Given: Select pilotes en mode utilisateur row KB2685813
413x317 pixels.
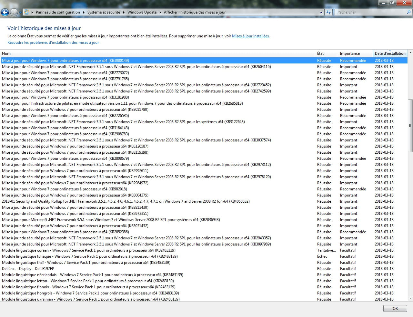Looking at the screenshot, I should [204, 103].
